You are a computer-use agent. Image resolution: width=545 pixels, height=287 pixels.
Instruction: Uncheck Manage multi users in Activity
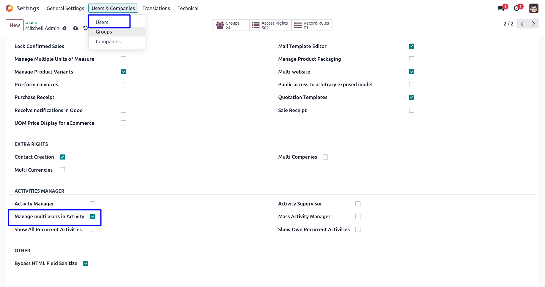(93, 217)
